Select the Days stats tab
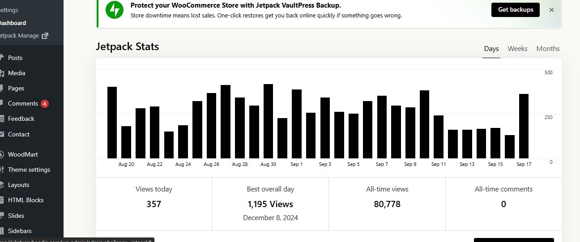This screenshot has height=242, width=580. point(491,49)
